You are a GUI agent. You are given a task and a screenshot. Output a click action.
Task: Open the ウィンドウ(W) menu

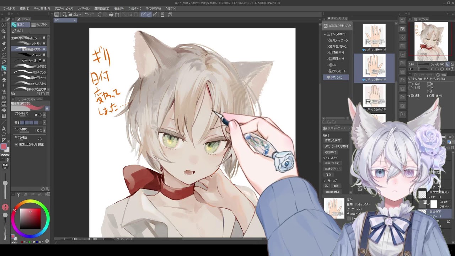coord(153,8)
